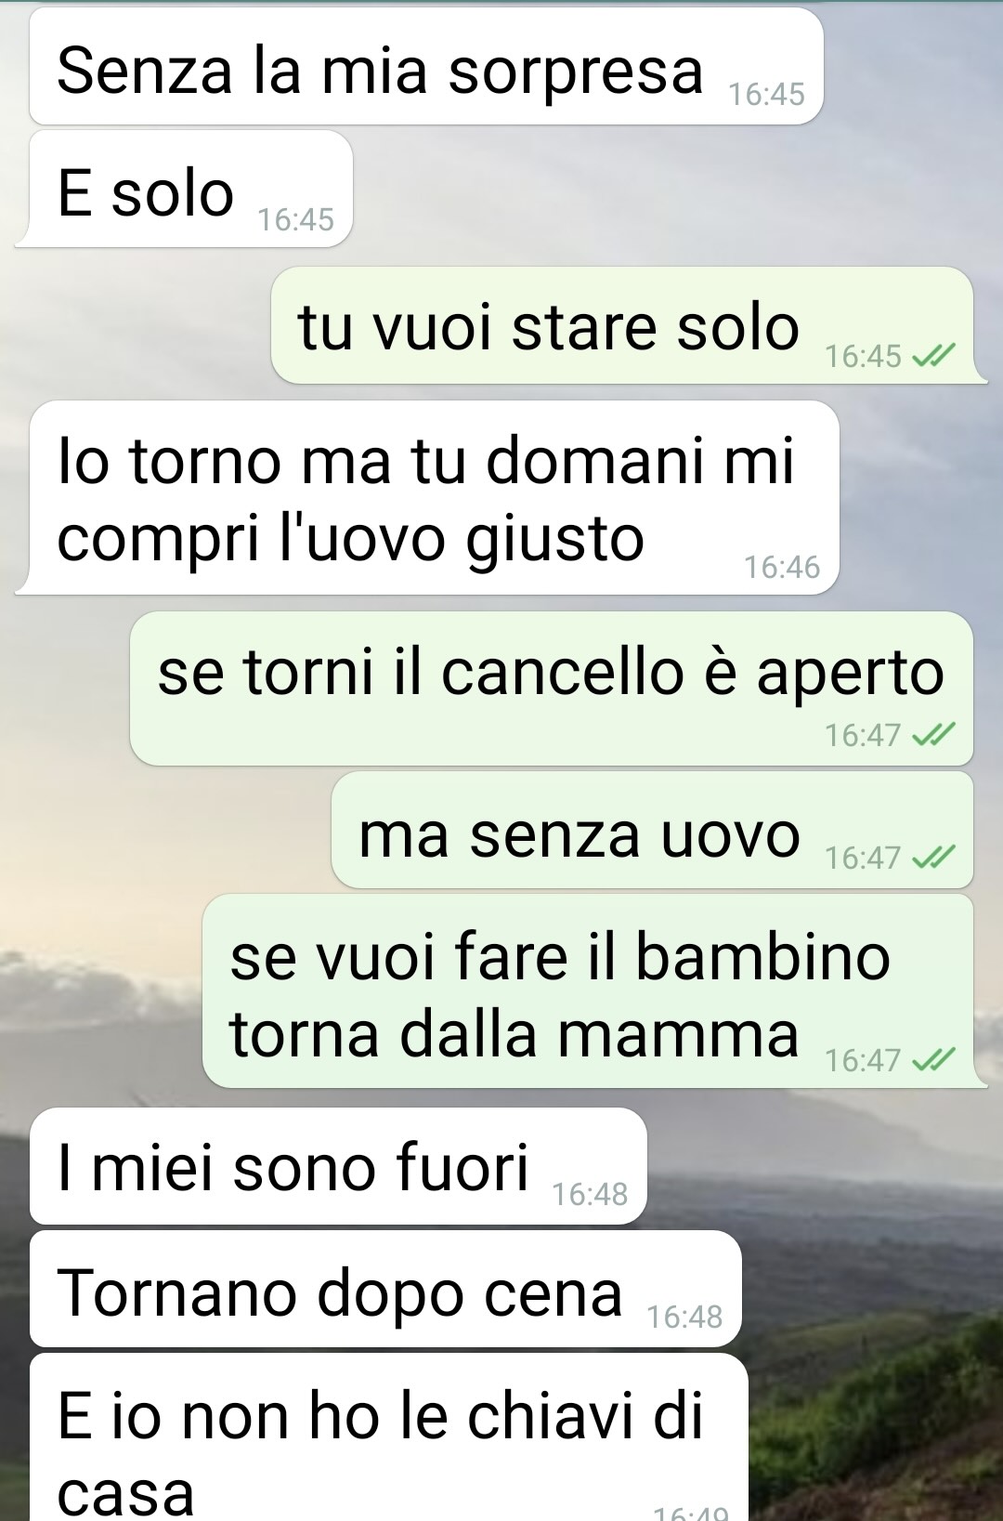Tap 16:48 timestamp on 'I miei sono fuori'
Viewport: 1003px width, 1521px height.
[x=590, y=1194]
